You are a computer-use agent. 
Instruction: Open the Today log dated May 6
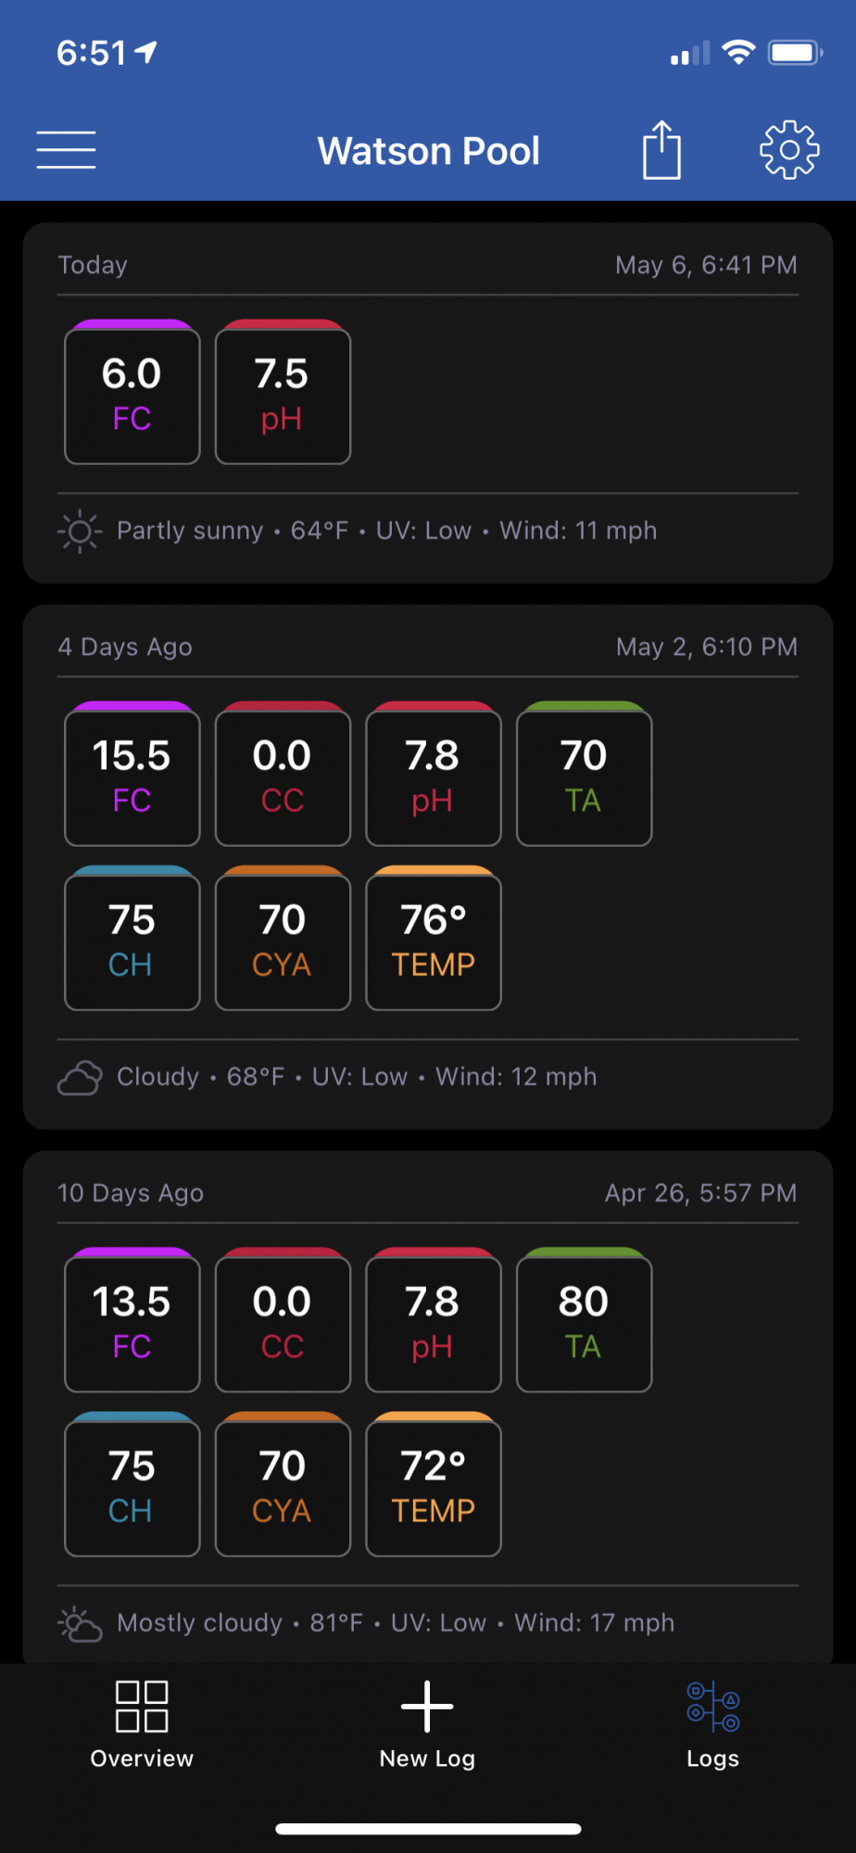pyautogui.click(x=428, y=265)
